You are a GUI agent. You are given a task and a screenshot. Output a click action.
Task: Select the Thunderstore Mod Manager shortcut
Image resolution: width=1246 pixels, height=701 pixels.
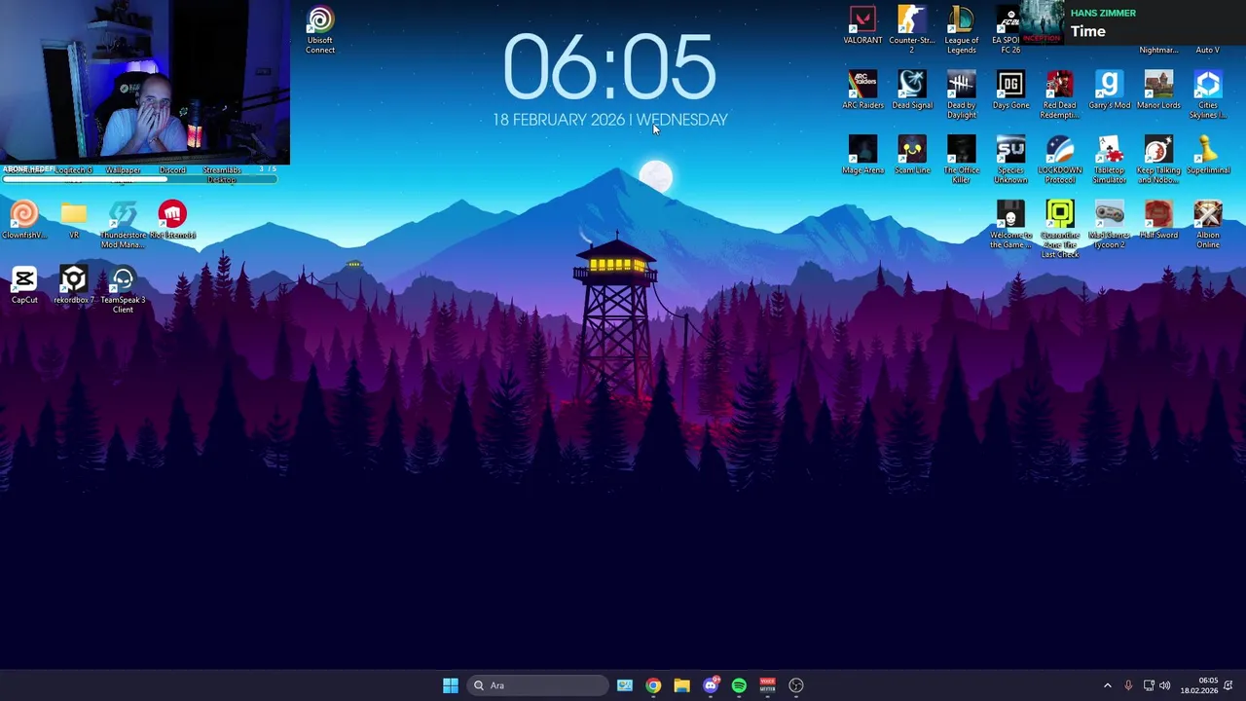[x=123, y=225]
